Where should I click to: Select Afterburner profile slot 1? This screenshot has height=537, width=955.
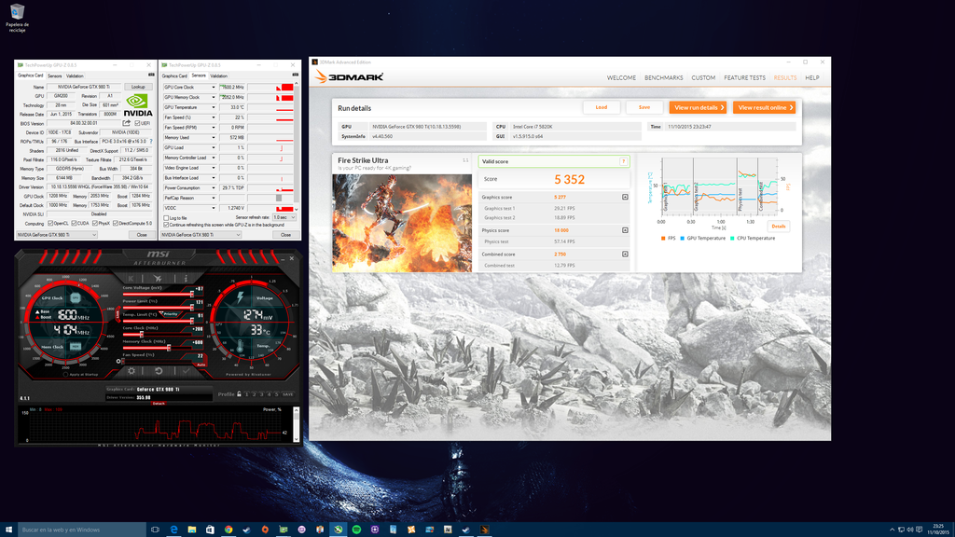(246, 394)
